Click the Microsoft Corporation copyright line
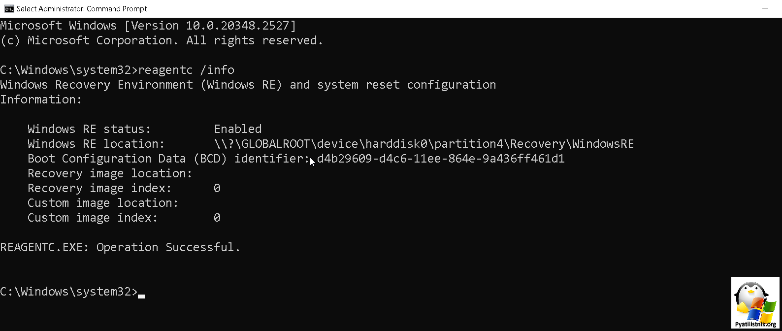This screenshot has height=331, width=782. click(162, 40)
